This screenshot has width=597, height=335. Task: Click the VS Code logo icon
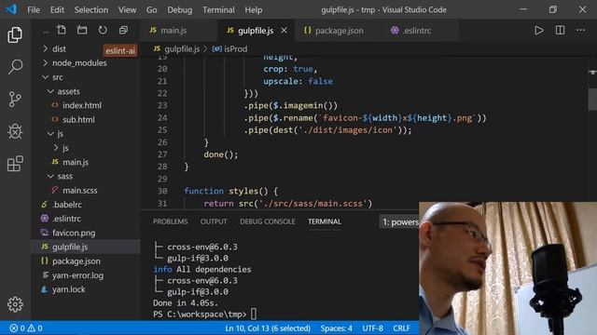(11, 9)
